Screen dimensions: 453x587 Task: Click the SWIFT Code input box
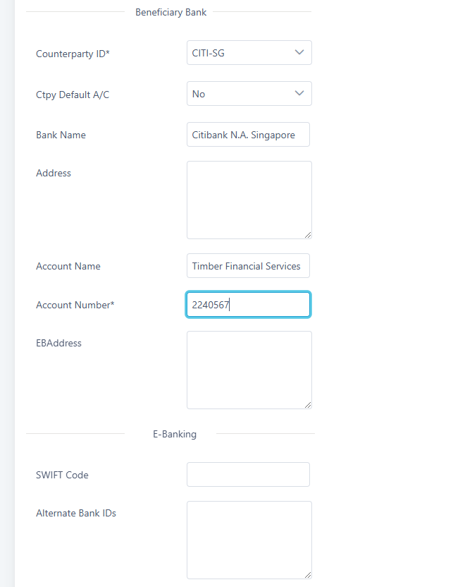pyautogui.click(x=248, y=475)
